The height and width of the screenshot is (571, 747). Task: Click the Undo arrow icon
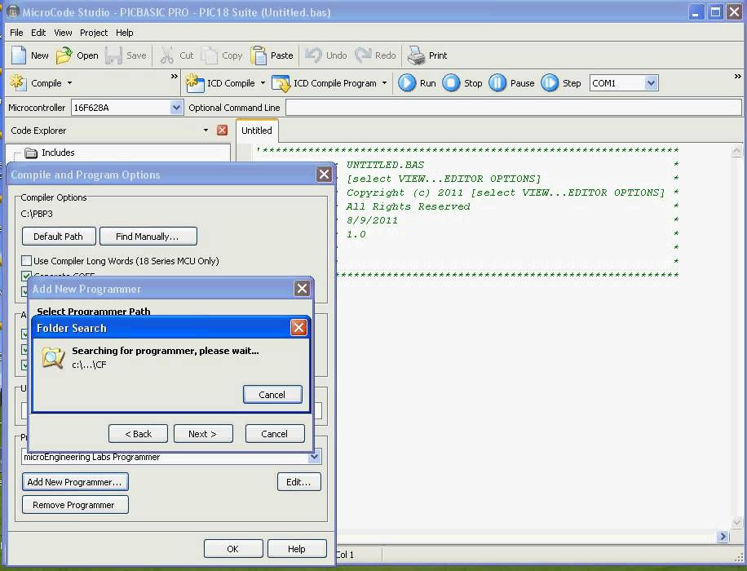[313, 55]
